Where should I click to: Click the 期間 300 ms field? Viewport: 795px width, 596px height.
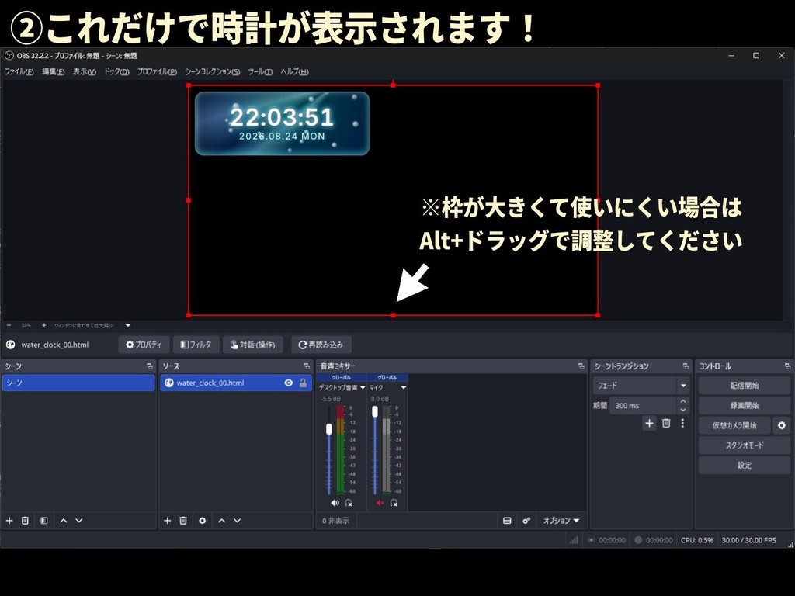click(x=644, y=405)
